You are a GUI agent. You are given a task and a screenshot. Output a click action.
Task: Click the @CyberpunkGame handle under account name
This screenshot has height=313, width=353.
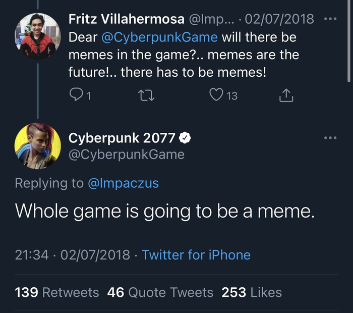point(126,154)
